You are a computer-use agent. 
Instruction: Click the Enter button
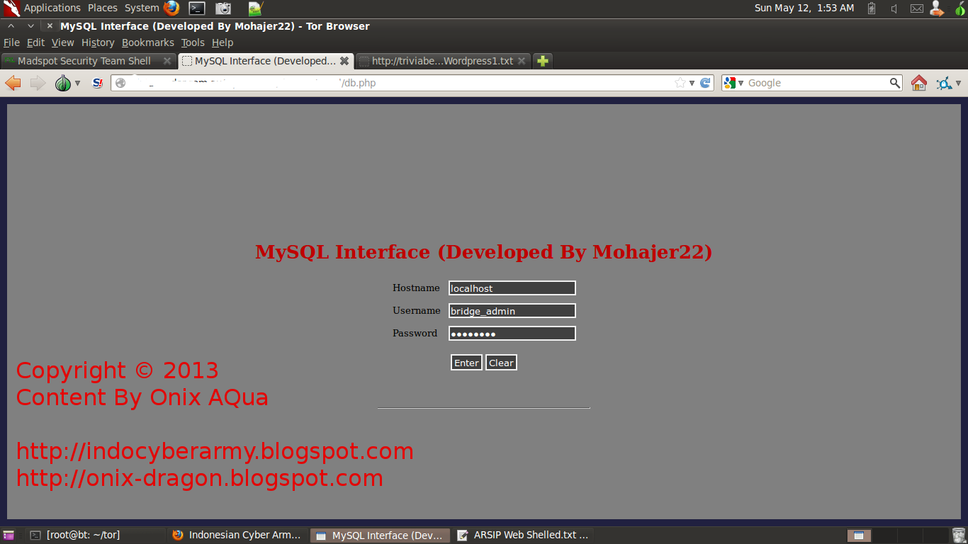(466, 363)
